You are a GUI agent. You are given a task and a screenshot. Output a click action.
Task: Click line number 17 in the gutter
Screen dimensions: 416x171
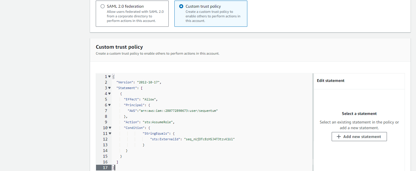tap(105, 168)
